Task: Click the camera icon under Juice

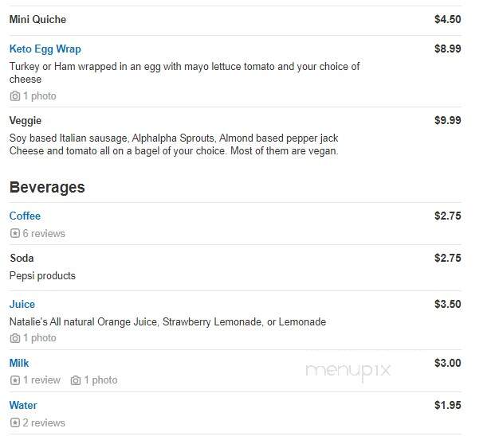Action: [x=14, y=338]
